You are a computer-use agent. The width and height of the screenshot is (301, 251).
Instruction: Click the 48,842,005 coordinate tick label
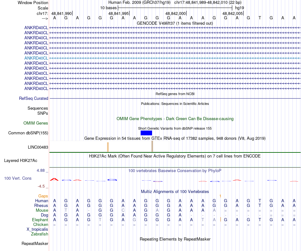[x=233, y=13]
